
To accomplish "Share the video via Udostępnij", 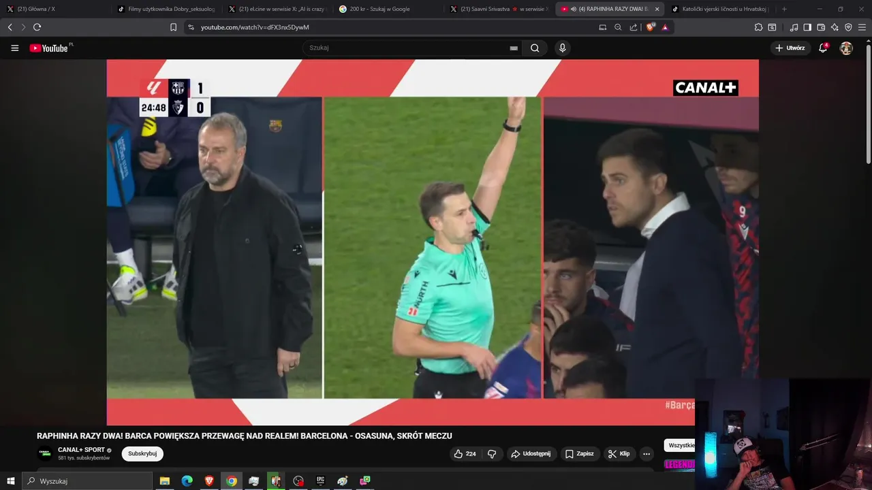I will (531, 454).
